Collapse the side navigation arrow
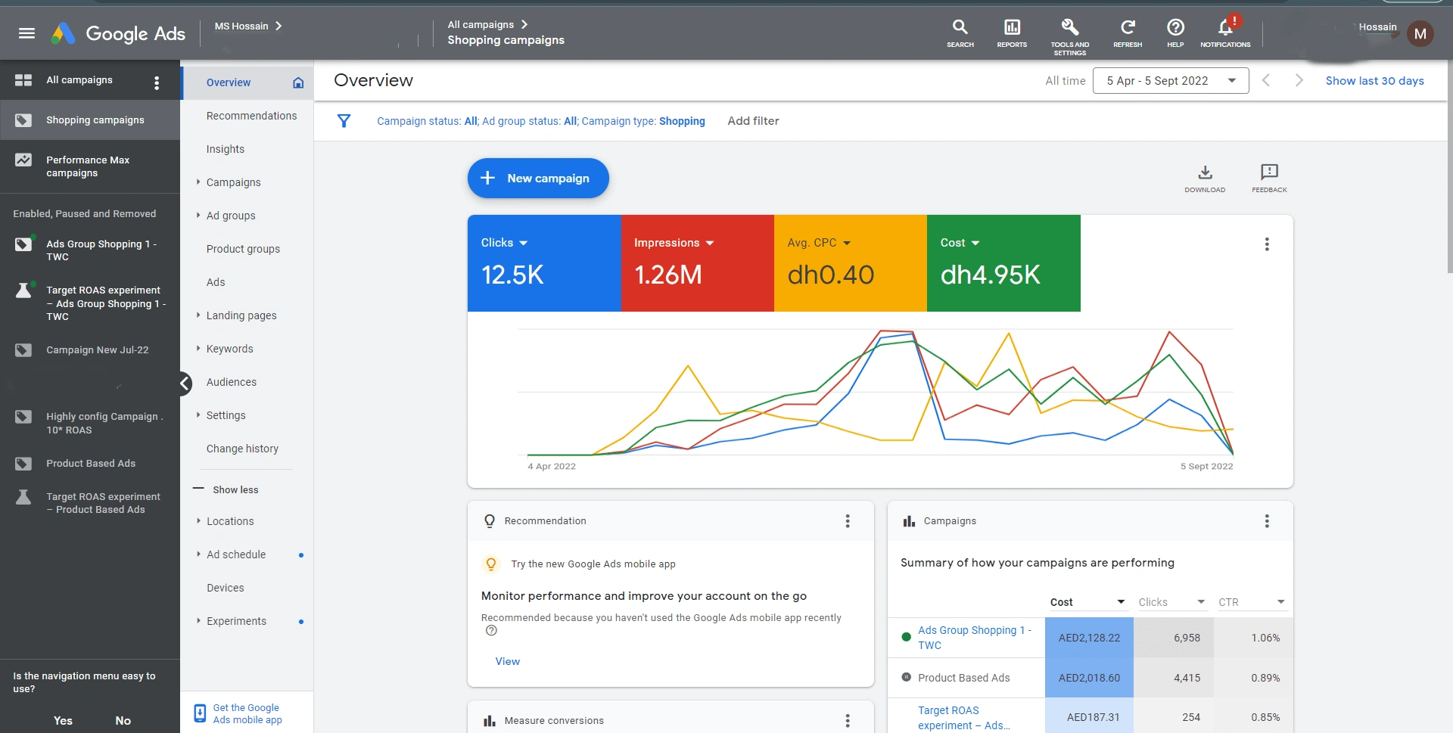 [x=184, y=384]
